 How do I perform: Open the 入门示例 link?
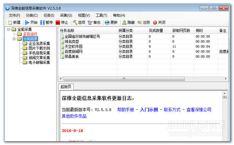click(149, 110)
